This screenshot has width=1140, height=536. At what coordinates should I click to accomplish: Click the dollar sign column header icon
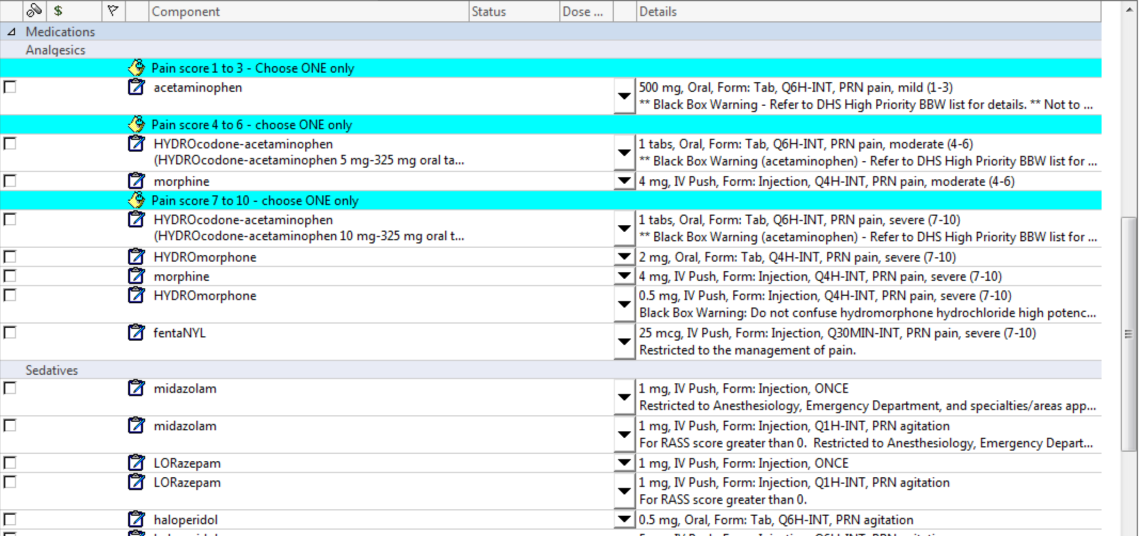[x=58, y=11]
